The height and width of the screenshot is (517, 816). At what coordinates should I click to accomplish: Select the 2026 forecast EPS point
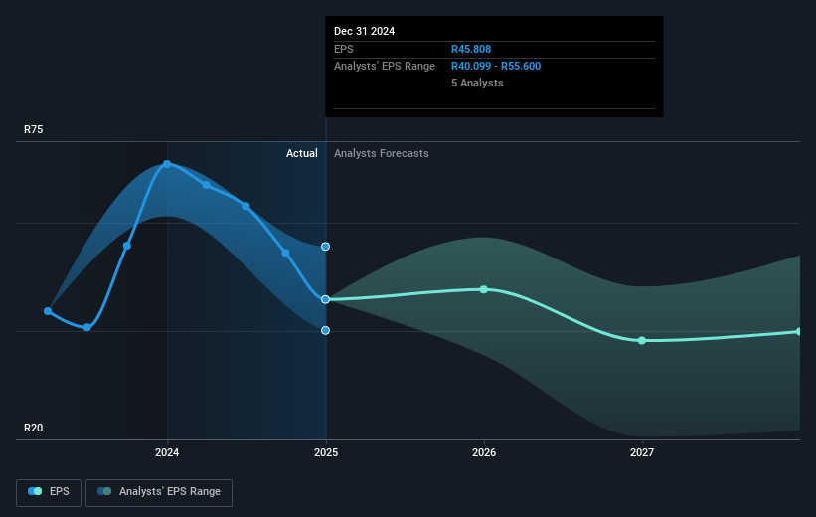pos(484,289)
